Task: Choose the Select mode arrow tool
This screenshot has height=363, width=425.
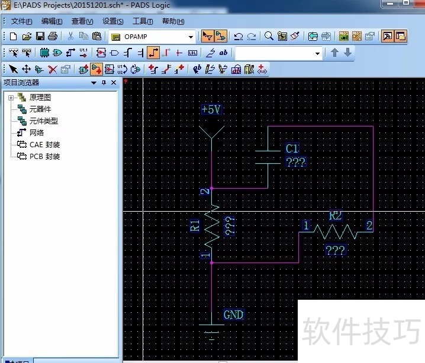Action: click(13, 69)
